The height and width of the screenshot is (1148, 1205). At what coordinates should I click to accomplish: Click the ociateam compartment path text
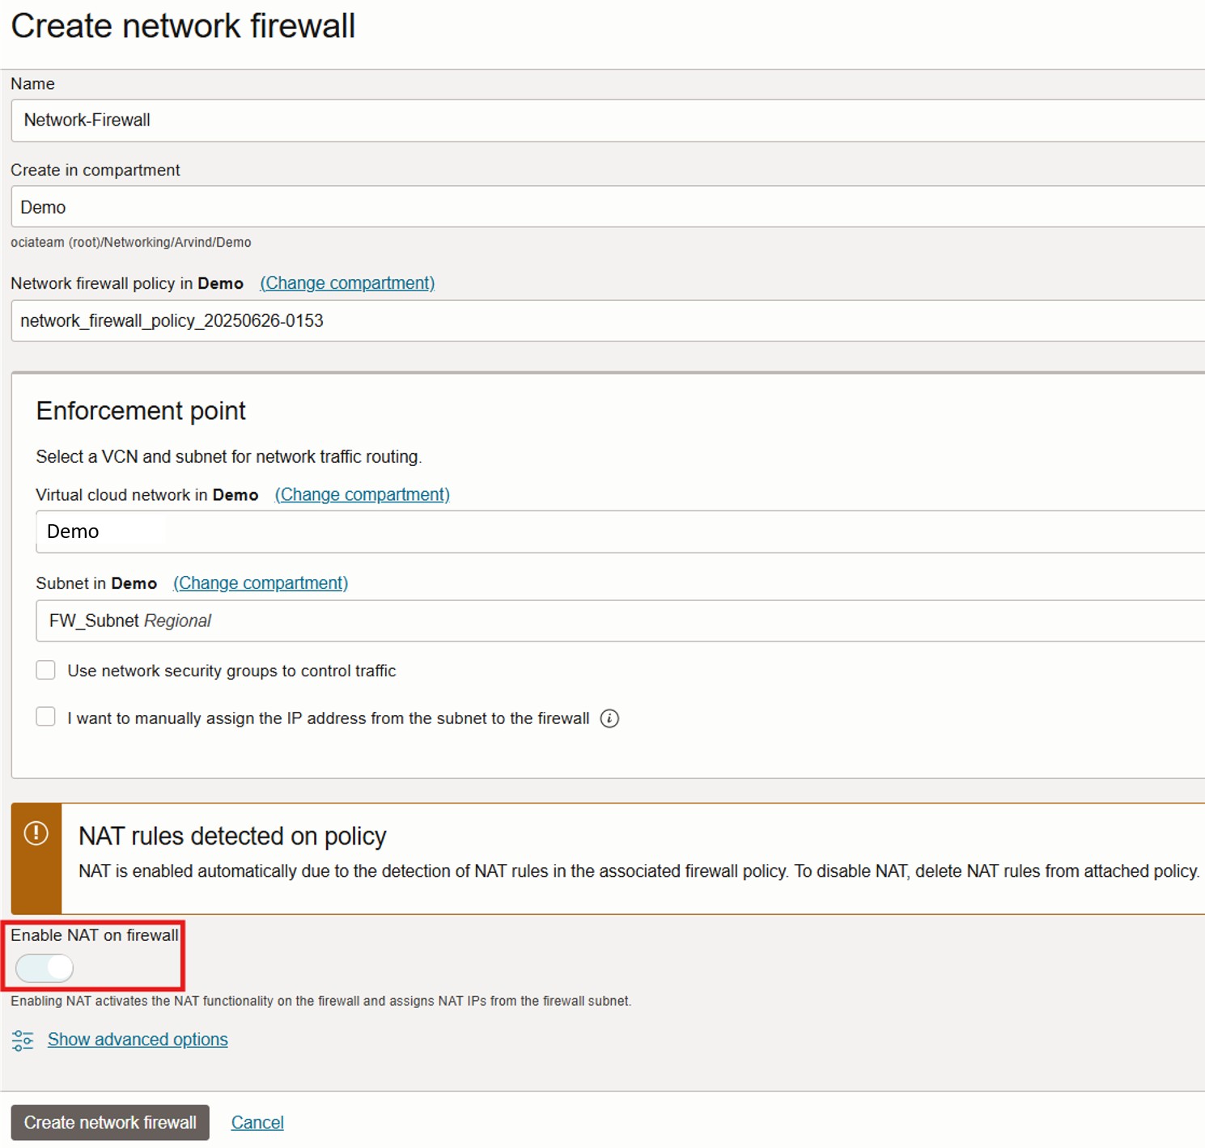131,243
